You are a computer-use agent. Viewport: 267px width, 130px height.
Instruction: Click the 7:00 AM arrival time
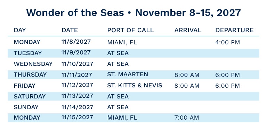point(187,118)
